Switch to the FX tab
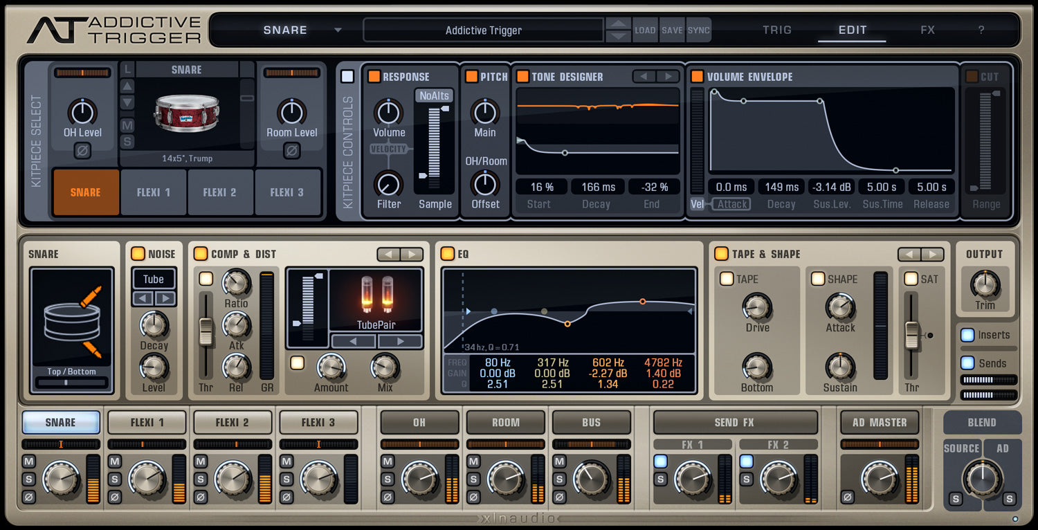This screenshot has height=530, width=1038. click(927, 30)
